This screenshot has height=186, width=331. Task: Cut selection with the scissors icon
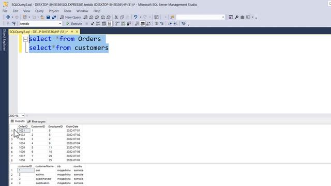[x=116, y=17]
